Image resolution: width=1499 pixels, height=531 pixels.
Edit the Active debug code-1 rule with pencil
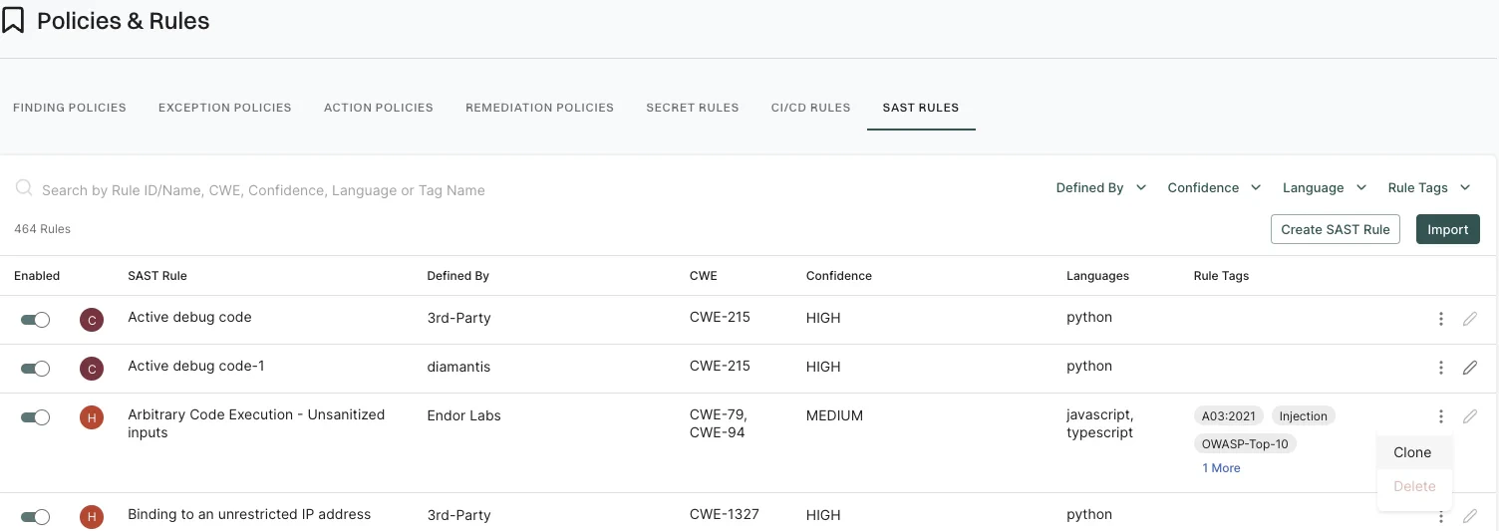click(1469, 368)
